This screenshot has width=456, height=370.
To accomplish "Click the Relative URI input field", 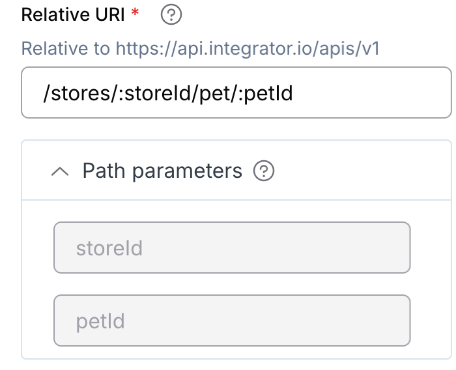I will pos(236,93).
